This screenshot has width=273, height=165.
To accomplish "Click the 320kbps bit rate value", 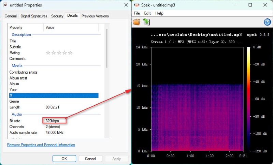I will (x=52, y=121).
